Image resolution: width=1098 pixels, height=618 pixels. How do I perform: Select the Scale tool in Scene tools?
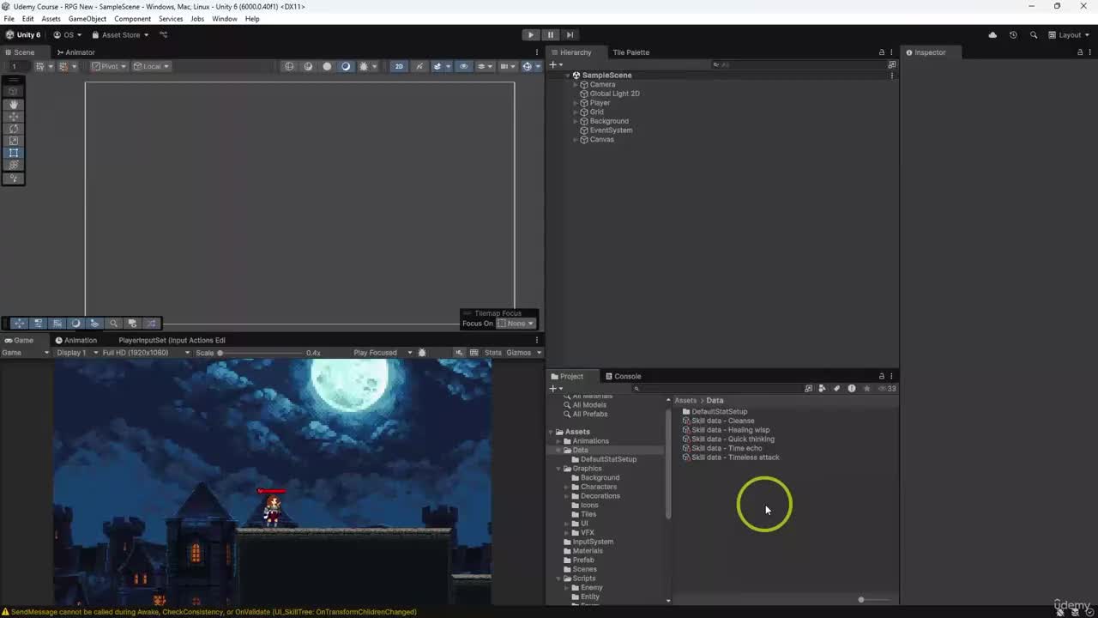pyautogui.click(x=14, y=141)
